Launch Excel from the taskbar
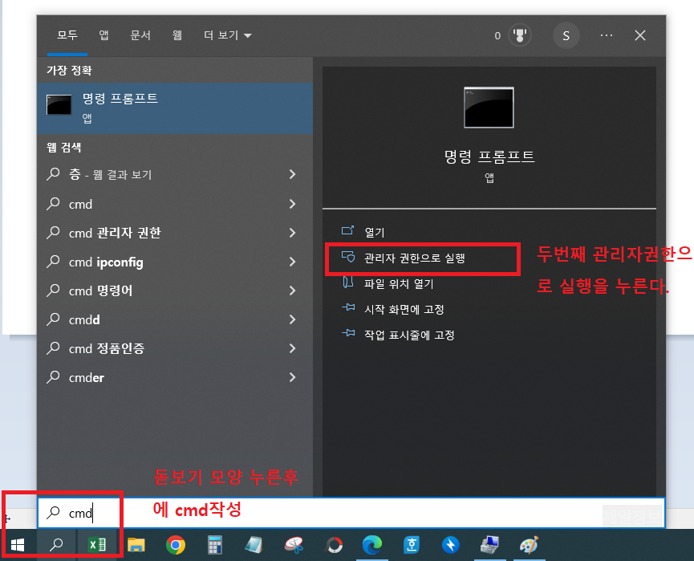 pos(96,545)
